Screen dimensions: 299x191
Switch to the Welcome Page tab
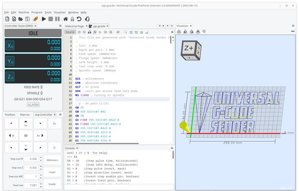point(75,26)
